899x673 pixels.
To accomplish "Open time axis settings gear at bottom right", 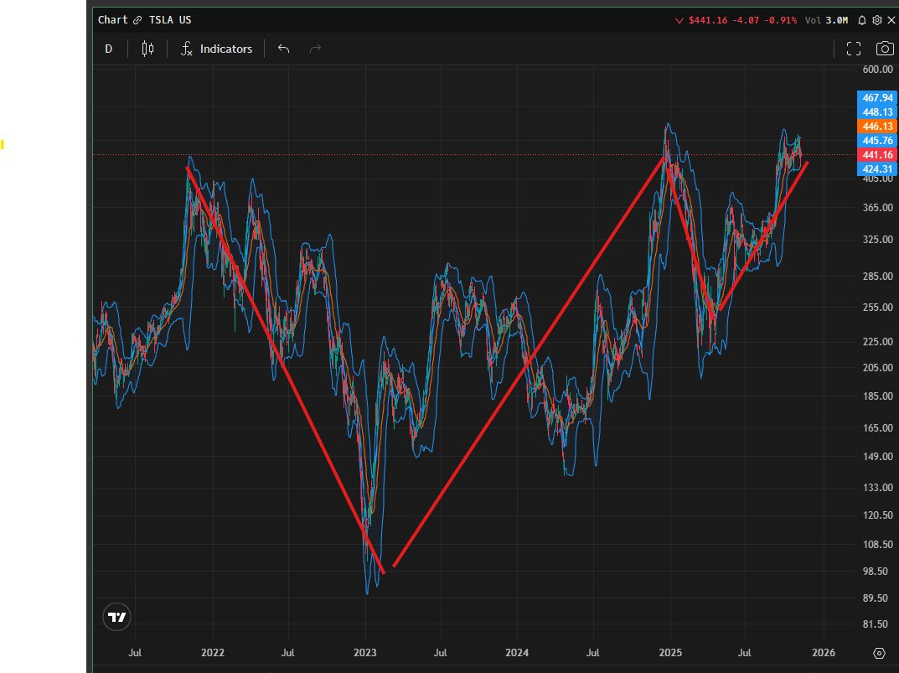I will (x=879, y=653).
